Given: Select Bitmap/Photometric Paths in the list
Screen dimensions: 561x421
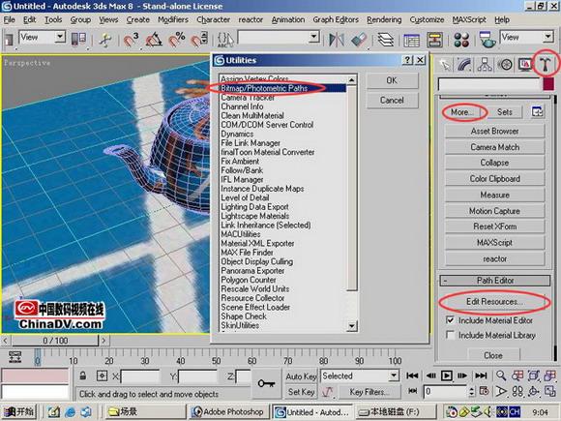Looking at the screenshot, I should [282, 88].
